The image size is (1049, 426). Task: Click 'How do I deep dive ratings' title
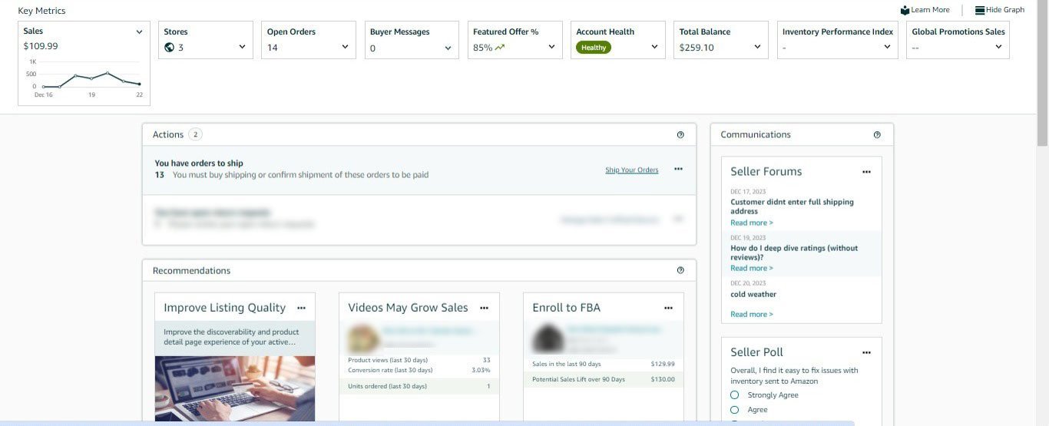(x=794, y=253)
